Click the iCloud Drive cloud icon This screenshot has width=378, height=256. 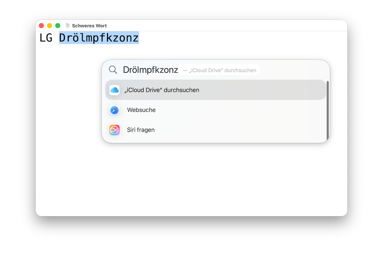114,90
